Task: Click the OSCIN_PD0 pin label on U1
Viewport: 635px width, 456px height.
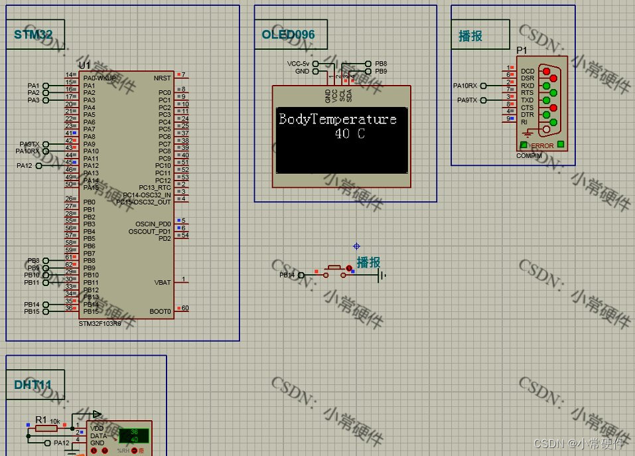Action: (x=153, y=224)
